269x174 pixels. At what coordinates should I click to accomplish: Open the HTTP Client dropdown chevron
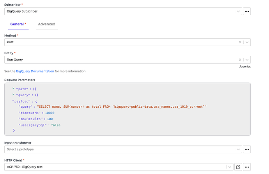point(229,167)
